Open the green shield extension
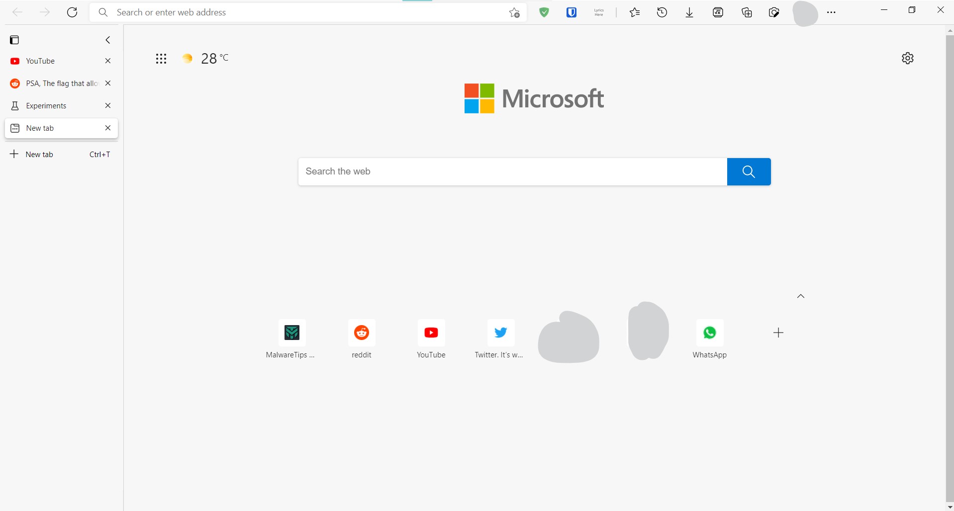Viewport: 954px width, 511px height. 544,12
